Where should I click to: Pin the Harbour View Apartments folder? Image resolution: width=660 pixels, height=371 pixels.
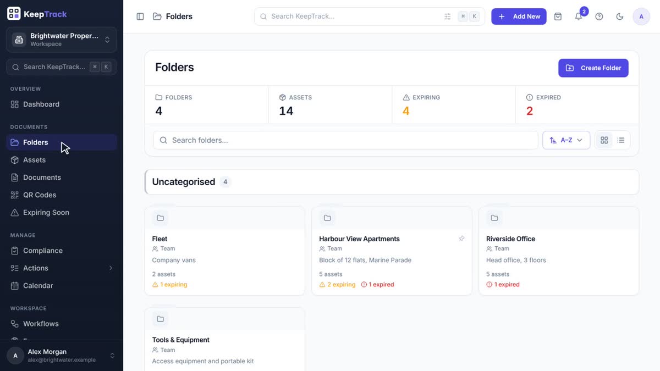click(x=461, y=239)
